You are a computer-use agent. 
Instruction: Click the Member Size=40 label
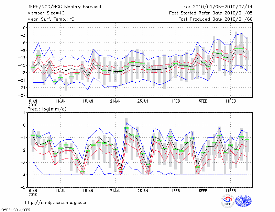pos(43,13)
